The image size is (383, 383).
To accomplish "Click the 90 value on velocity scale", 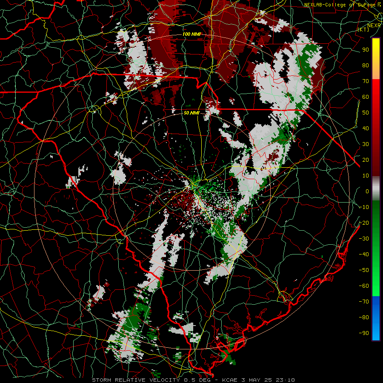I will click(x=366, y=50).
